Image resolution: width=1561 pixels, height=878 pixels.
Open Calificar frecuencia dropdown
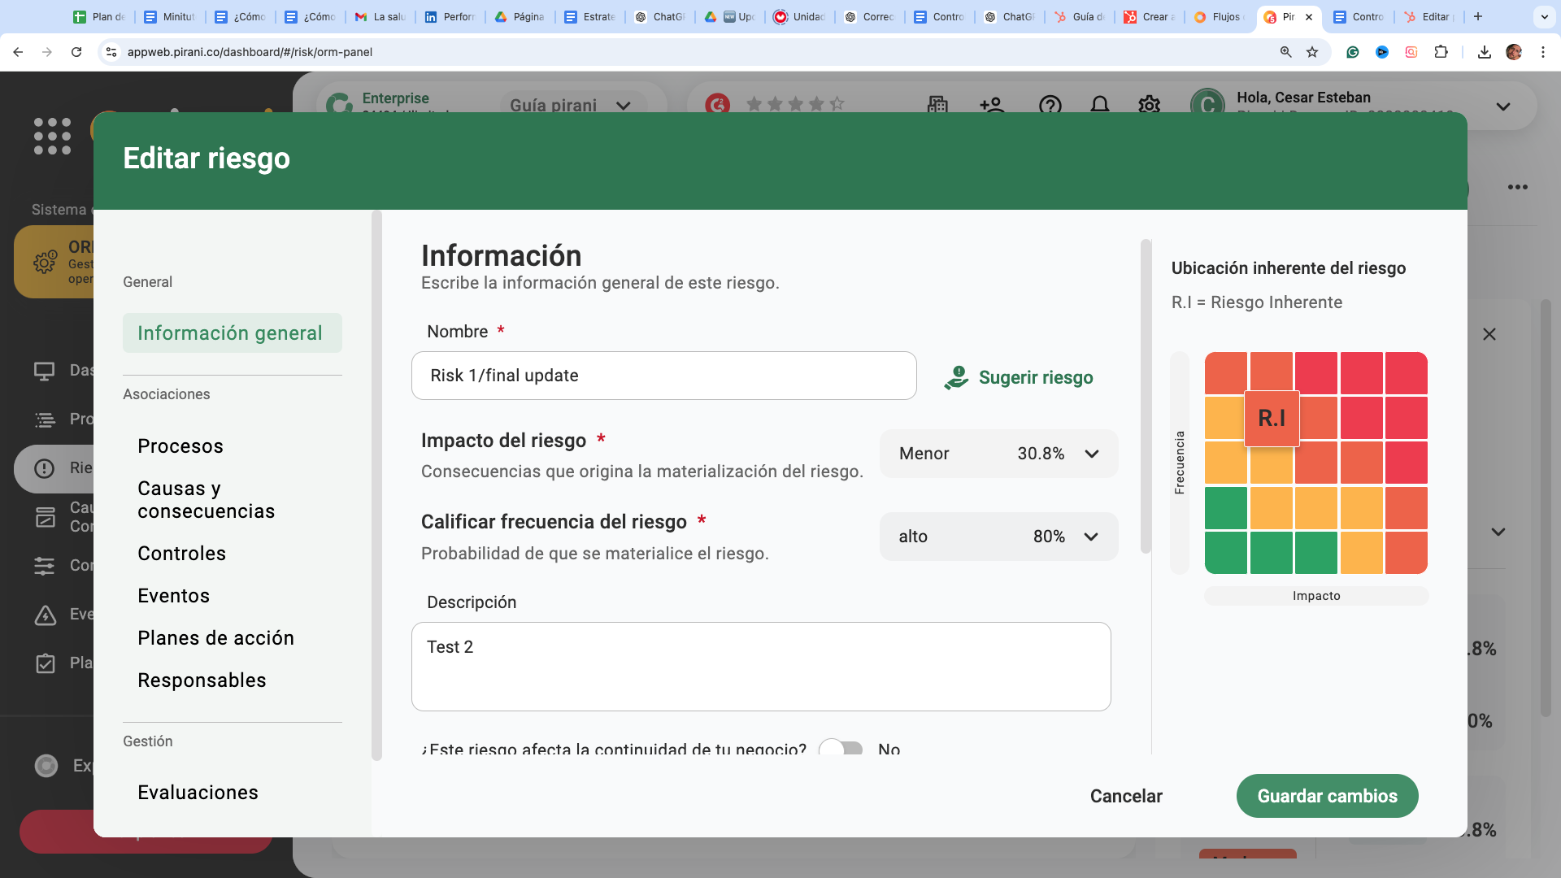[x=998, y=537]
